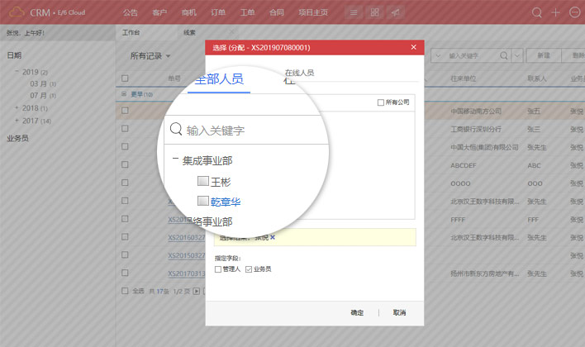Tick the 管理人 checkbox

(218, 269)
